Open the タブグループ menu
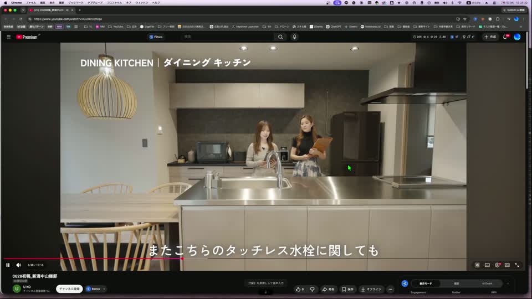This screenshot has height=299, width=532. 95,2
